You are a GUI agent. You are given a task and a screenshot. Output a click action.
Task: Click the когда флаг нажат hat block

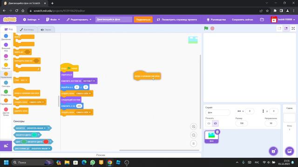(x=69, y=68)
